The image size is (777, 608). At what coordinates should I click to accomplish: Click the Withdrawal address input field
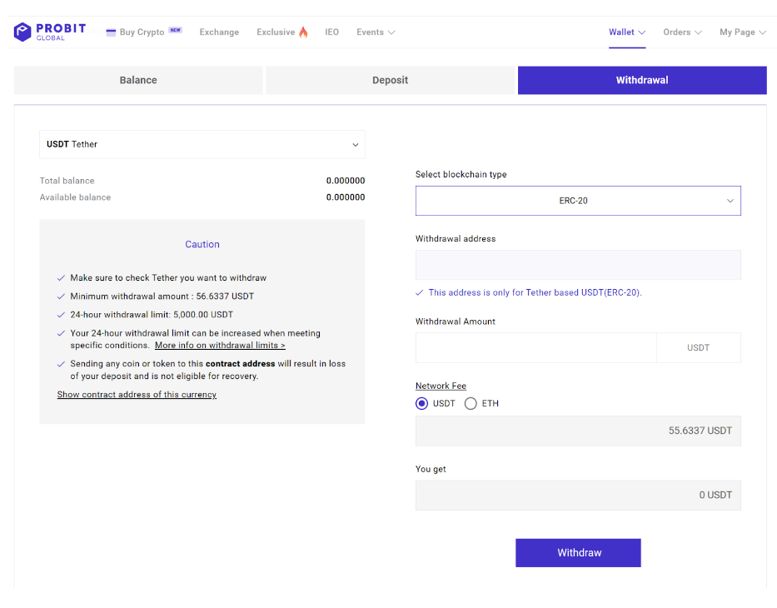tap(578, 265)
